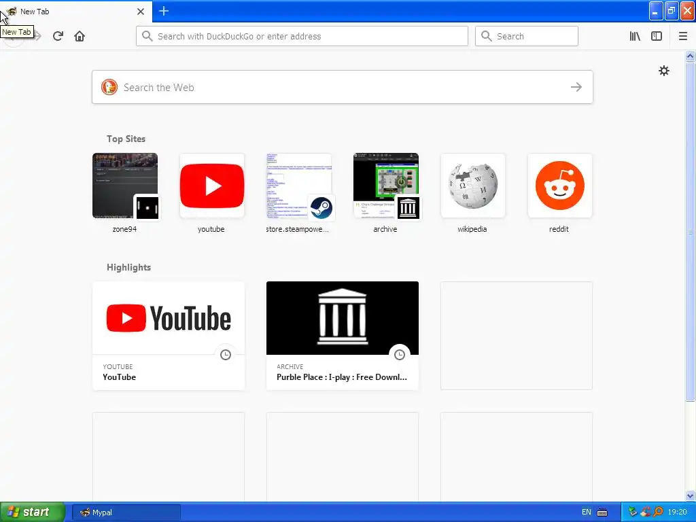Click the security shield tray icon
Screen dimensions: 696x522
tap(646, 512)
